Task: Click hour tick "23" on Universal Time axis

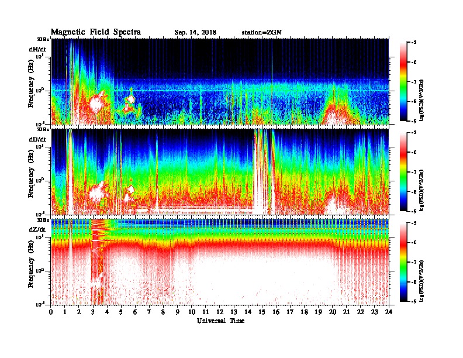Action: click(x=374, y=312)
